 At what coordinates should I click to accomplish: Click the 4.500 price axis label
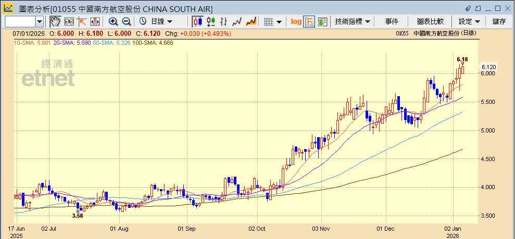pyautogui.click(x=489, y=159)
